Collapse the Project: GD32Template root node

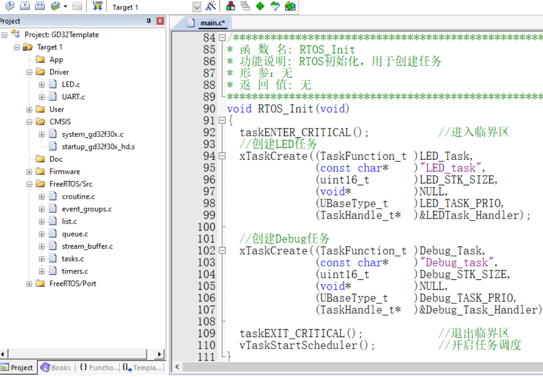click(4, 35)
